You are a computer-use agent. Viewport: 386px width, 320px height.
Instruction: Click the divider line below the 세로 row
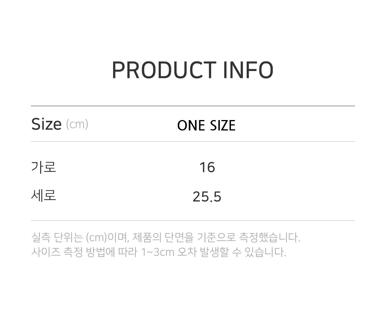tap(193, 220)
